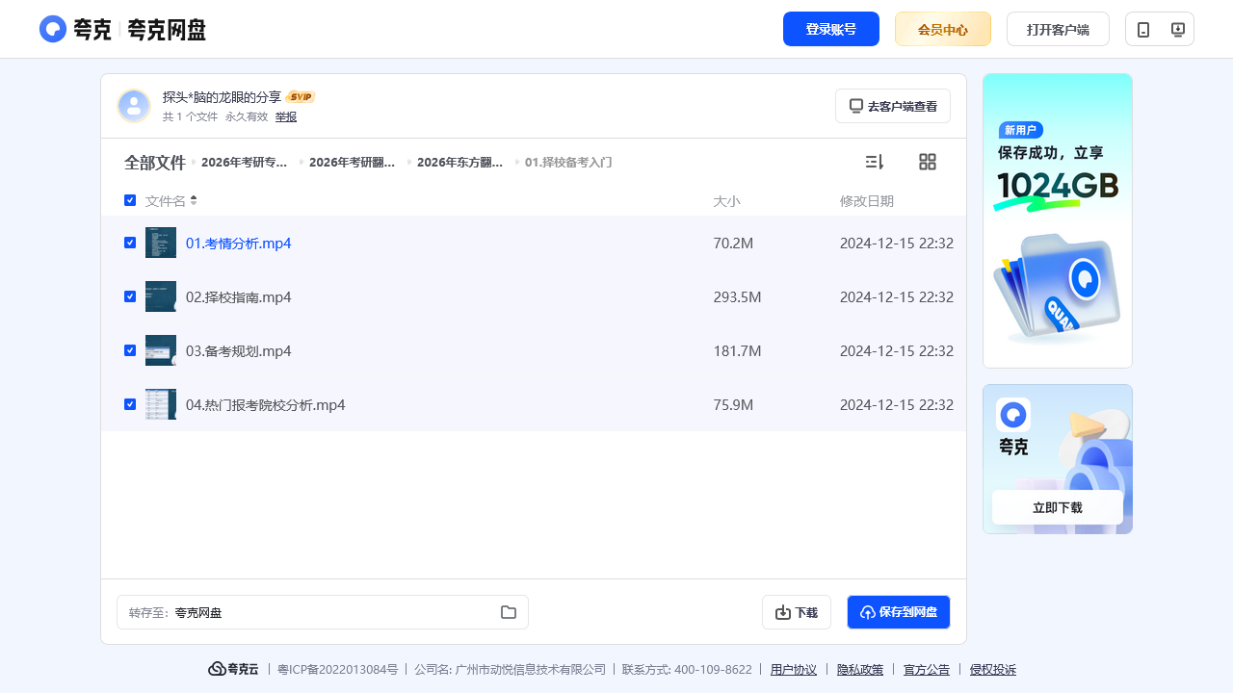This screenshot has width=1233, height=693.
Task: Open thumbnail of 04.热门报考院校分析.mp4
Action: [161, 404]
